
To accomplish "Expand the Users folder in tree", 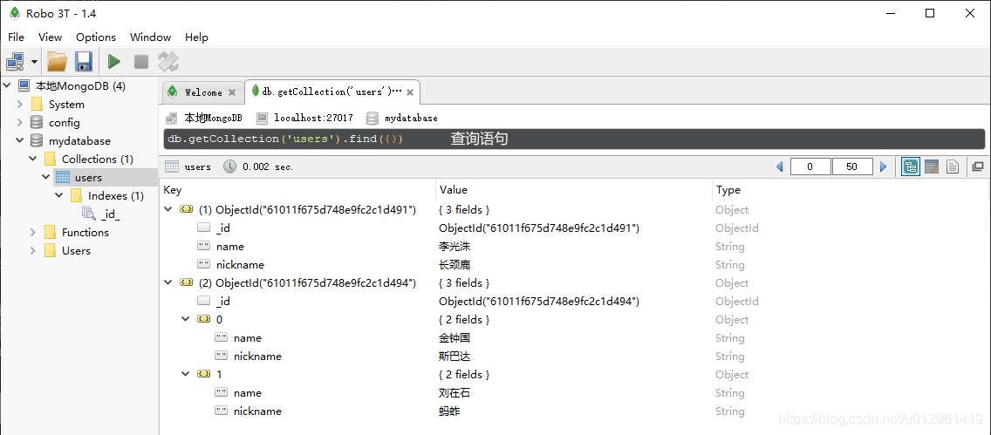I will point(33,251).
